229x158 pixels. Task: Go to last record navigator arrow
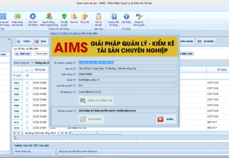pyautogui.click(x=66, y=133)
